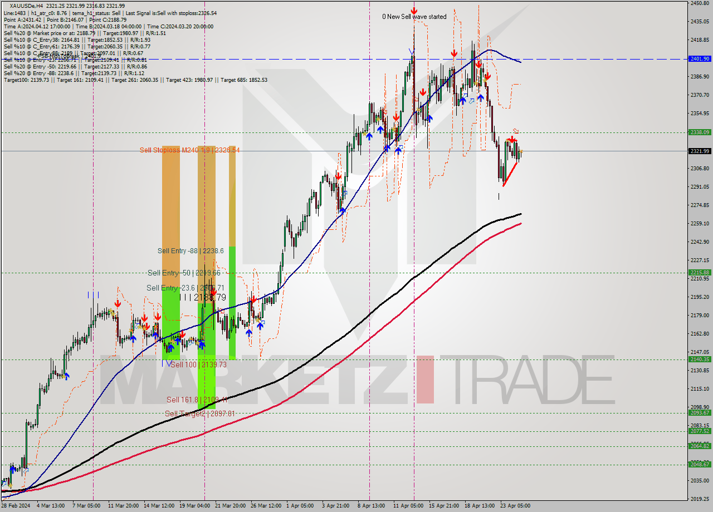
Task: Click the 2035.00 price axis value
Action: coord(700,481)
